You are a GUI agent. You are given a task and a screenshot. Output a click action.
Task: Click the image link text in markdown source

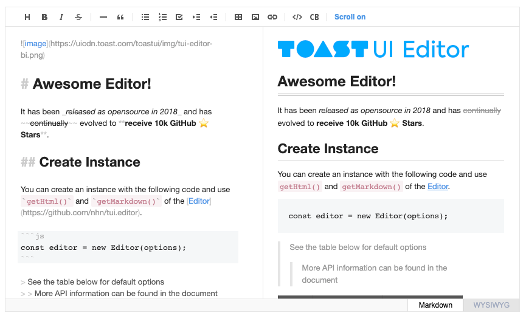[35, 44]
